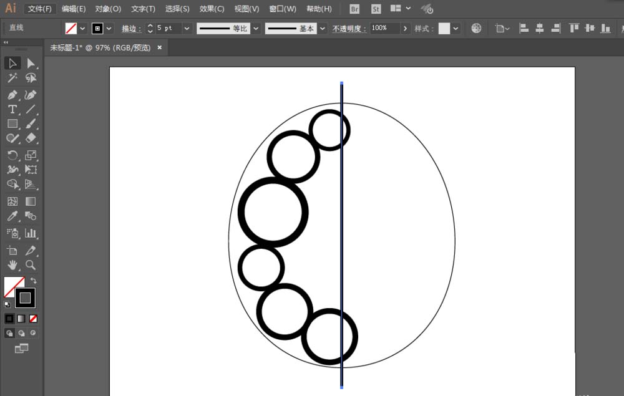Pick the Gradient tool
The width and height of the screenshot is (624, 396).
click(x=31, y=201)
